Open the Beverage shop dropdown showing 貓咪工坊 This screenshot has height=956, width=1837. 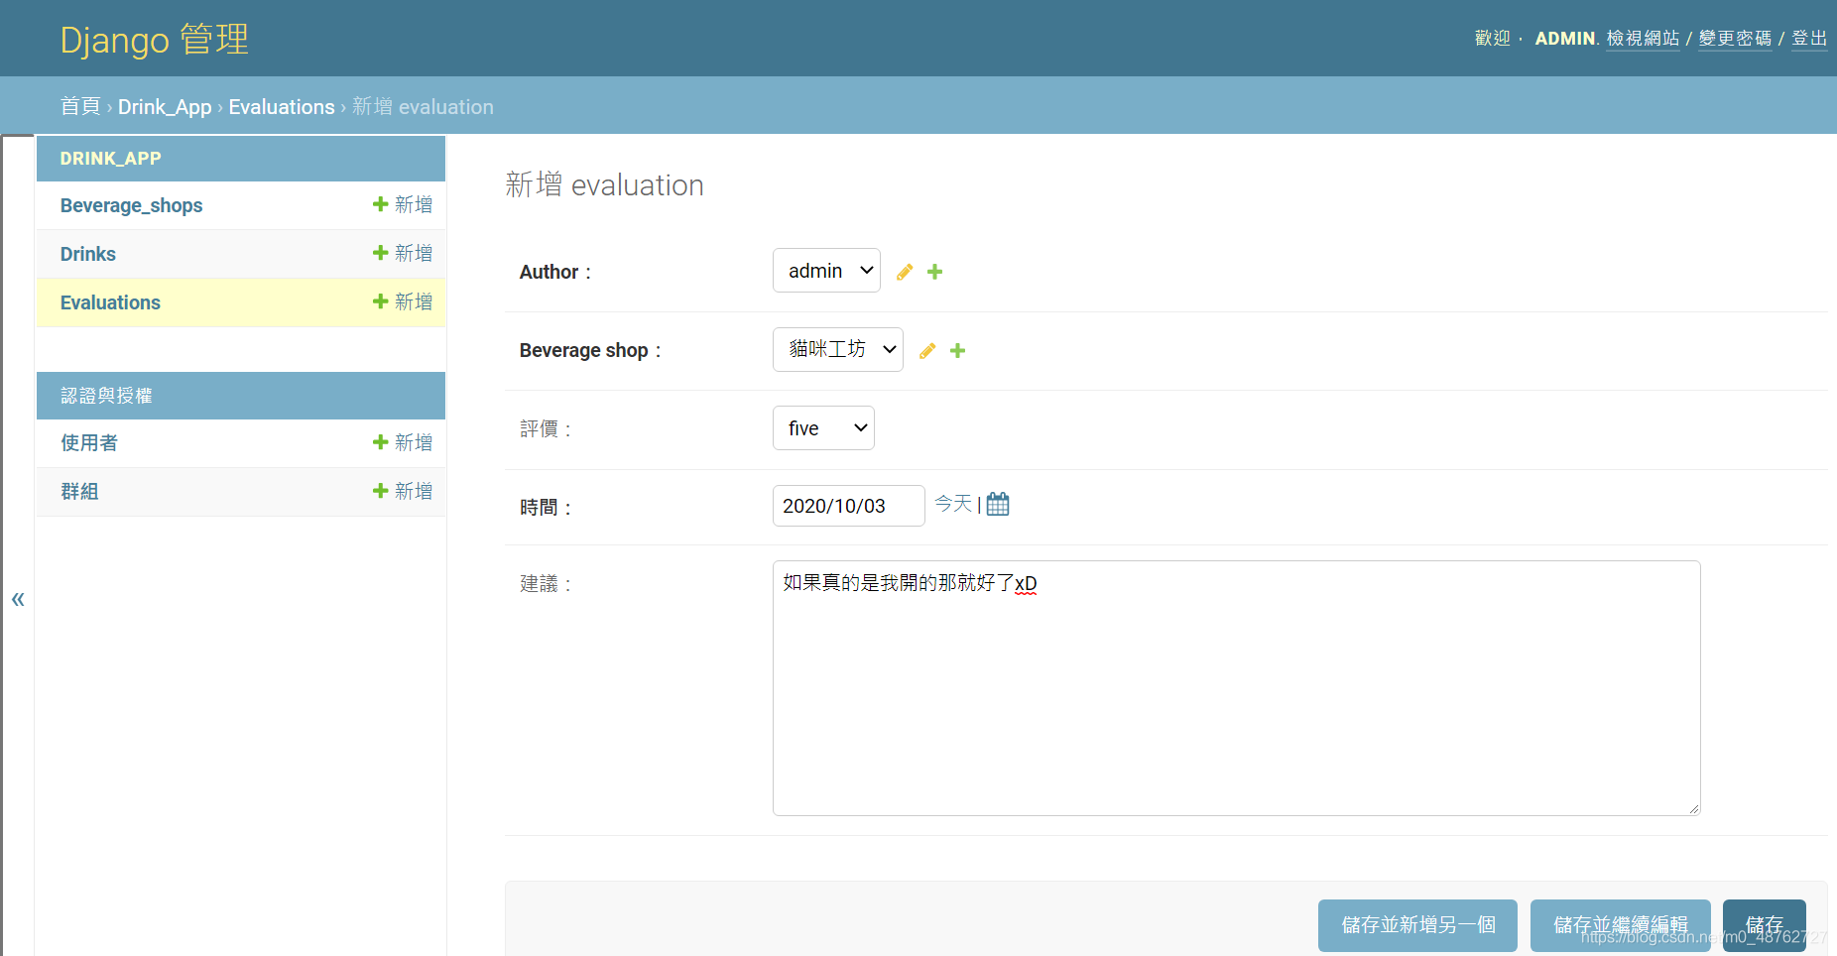838,349
